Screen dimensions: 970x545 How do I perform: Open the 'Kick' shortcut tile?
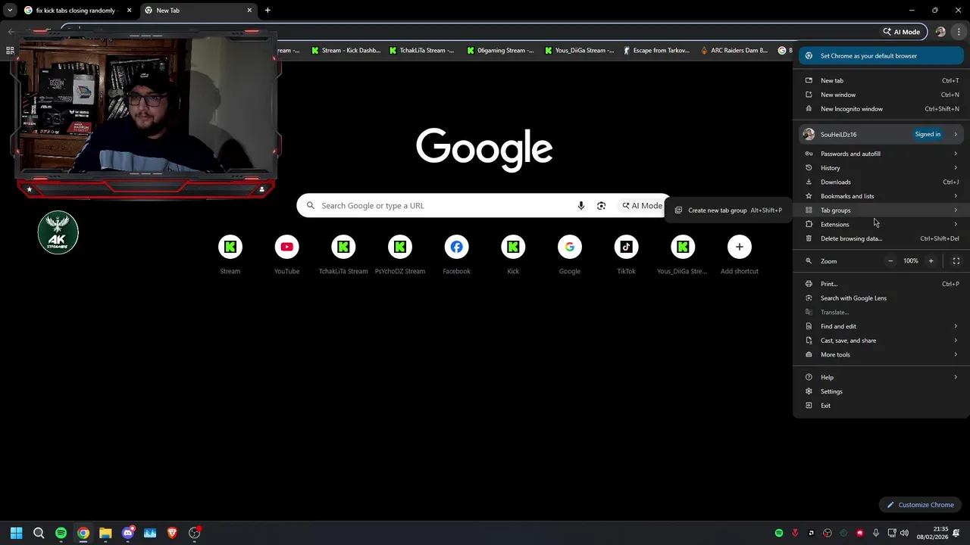click(x=513, y=255)
